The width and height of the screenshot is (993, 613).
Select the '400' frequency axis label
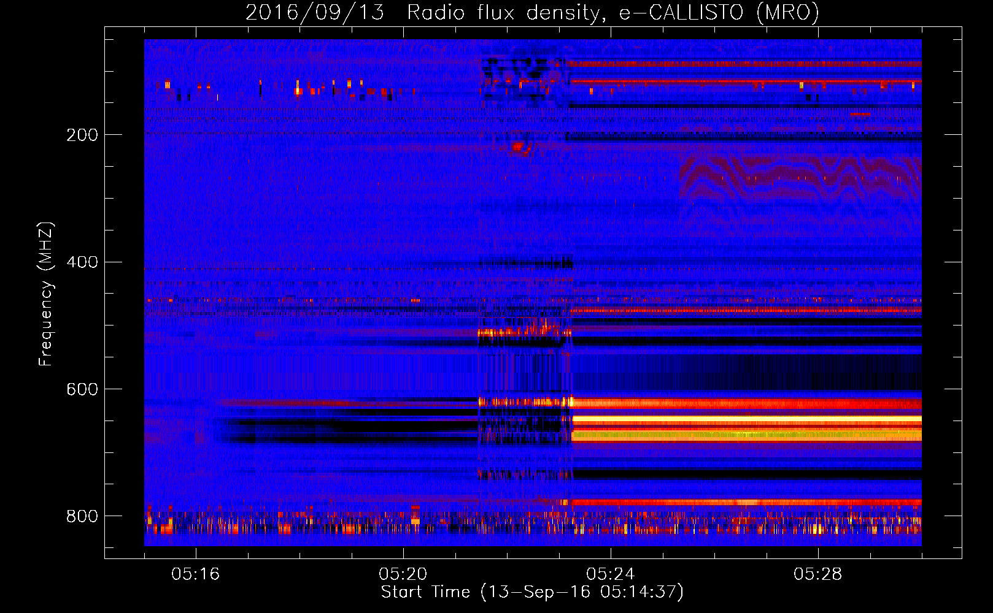(82, 262)
